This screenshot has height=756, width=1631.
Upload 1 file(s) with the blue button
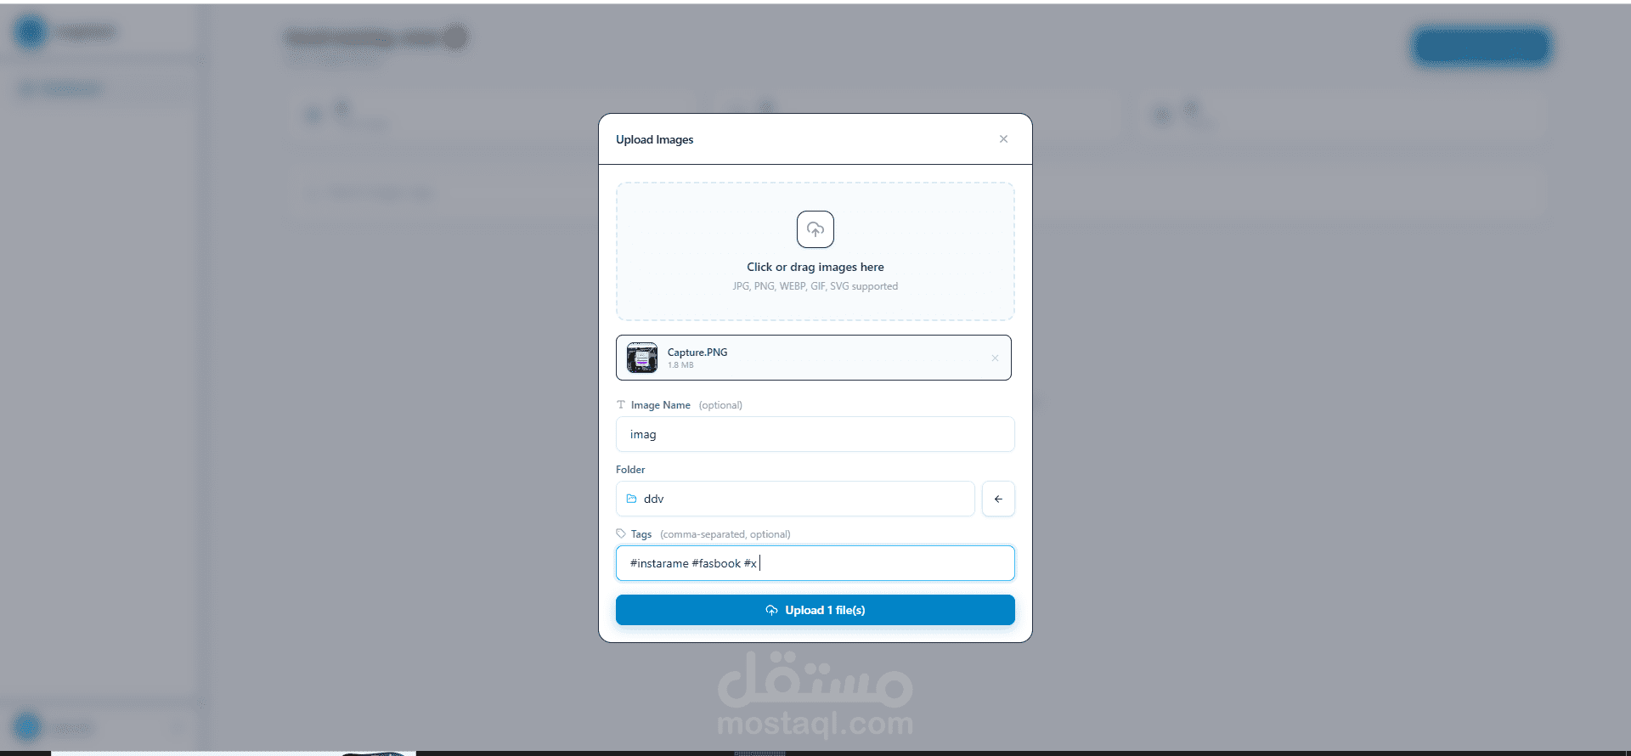pos(815,610)
